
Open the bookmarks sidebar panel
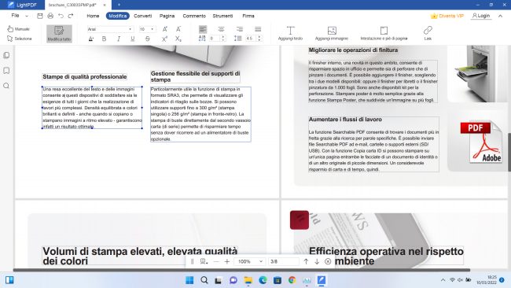(6, 71)
